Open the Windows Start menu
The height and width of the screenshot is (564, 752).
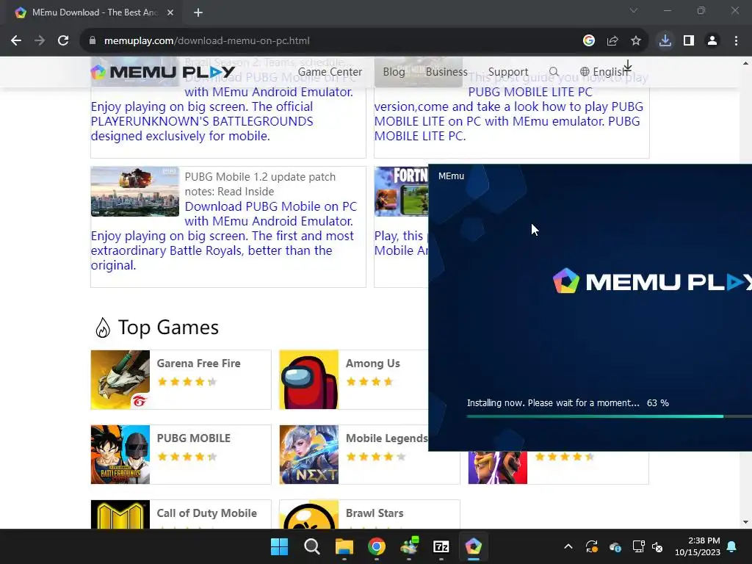pos(279,546)
